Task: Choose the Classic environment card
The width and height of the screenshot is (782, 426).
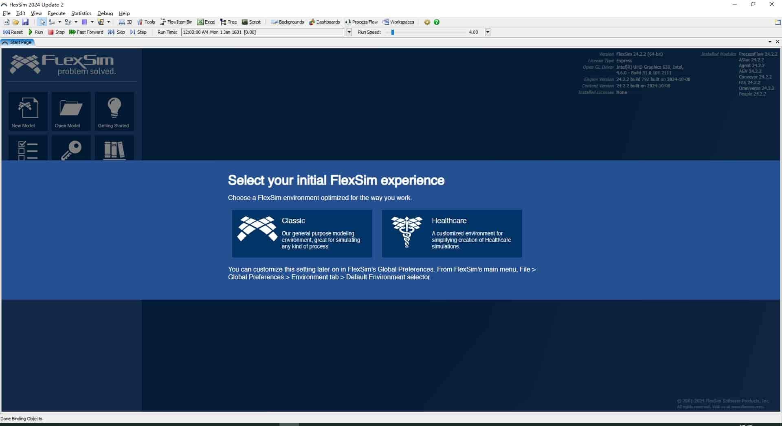Action: point(302,233)
